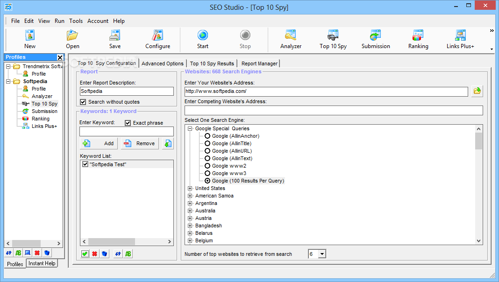The height and width of the screenshot is (282, 499).
Task: Switch to the Instant Help tab
Action: point(42,263)
